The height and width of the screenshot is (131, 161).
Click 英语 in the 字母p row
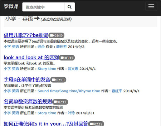[x=15, y=91]
